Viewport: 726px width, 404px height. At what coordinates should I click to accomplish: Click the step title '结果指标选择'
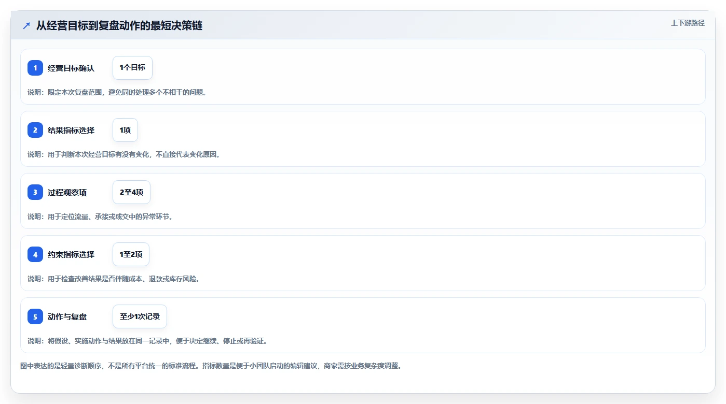pyautogui.click(x=71, y=130)
